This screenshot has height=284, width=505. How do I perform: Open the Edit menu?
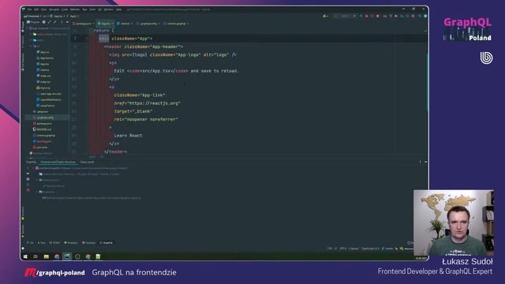tap(36, 9)
